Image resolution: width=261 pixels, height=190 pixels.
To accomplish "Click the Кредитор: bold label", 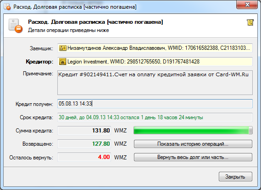I will tap(39, 62).
